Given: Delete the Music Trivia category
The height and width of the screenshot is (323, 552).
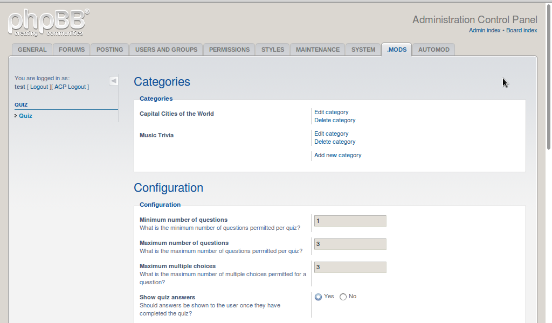Looking at the screenshot, I should (335, 142).
